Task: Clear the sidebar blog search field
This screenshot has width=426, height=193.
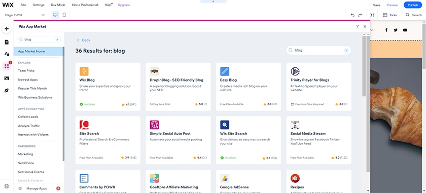Action: point(57,40)
